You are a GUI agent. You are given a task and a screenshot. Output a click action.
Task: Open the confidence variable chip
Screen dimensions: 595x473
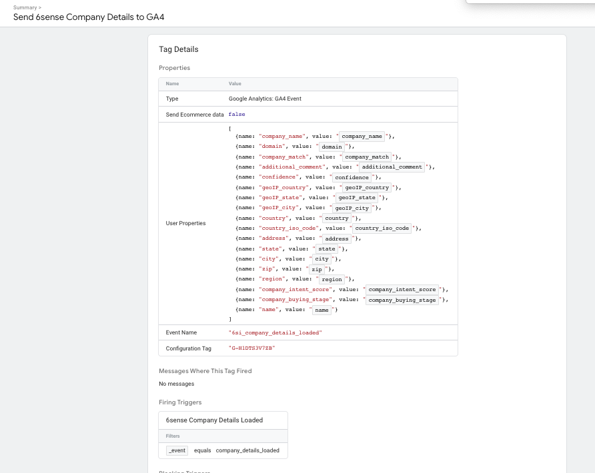[352, 177]
